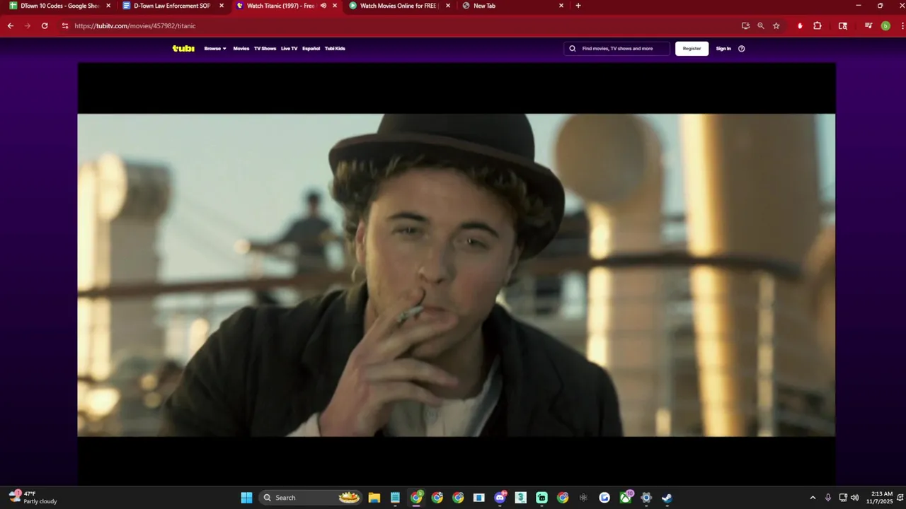Click the Register button

692,49
